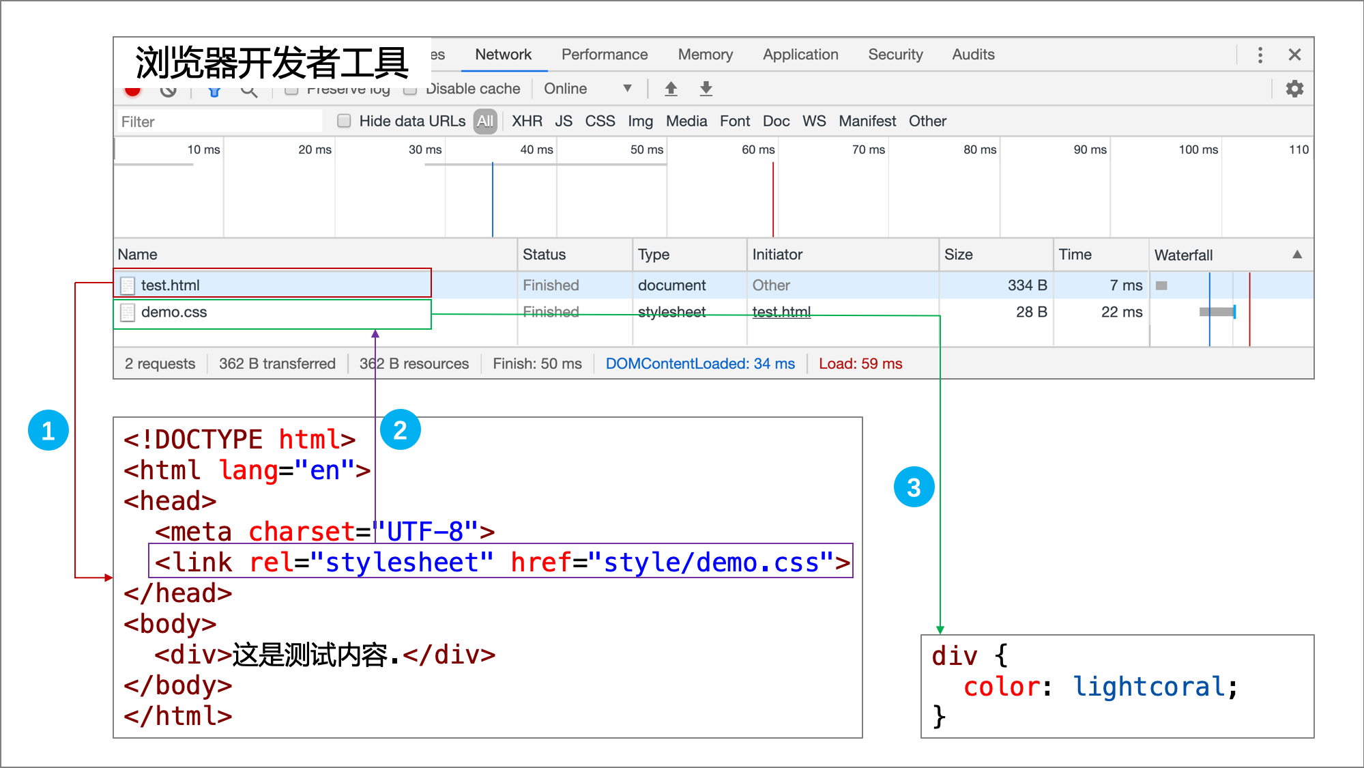This screenshot has width=1364, height=768.
Task: Toggle the Disable cache checkbox
Action: (x=410, y=91)
